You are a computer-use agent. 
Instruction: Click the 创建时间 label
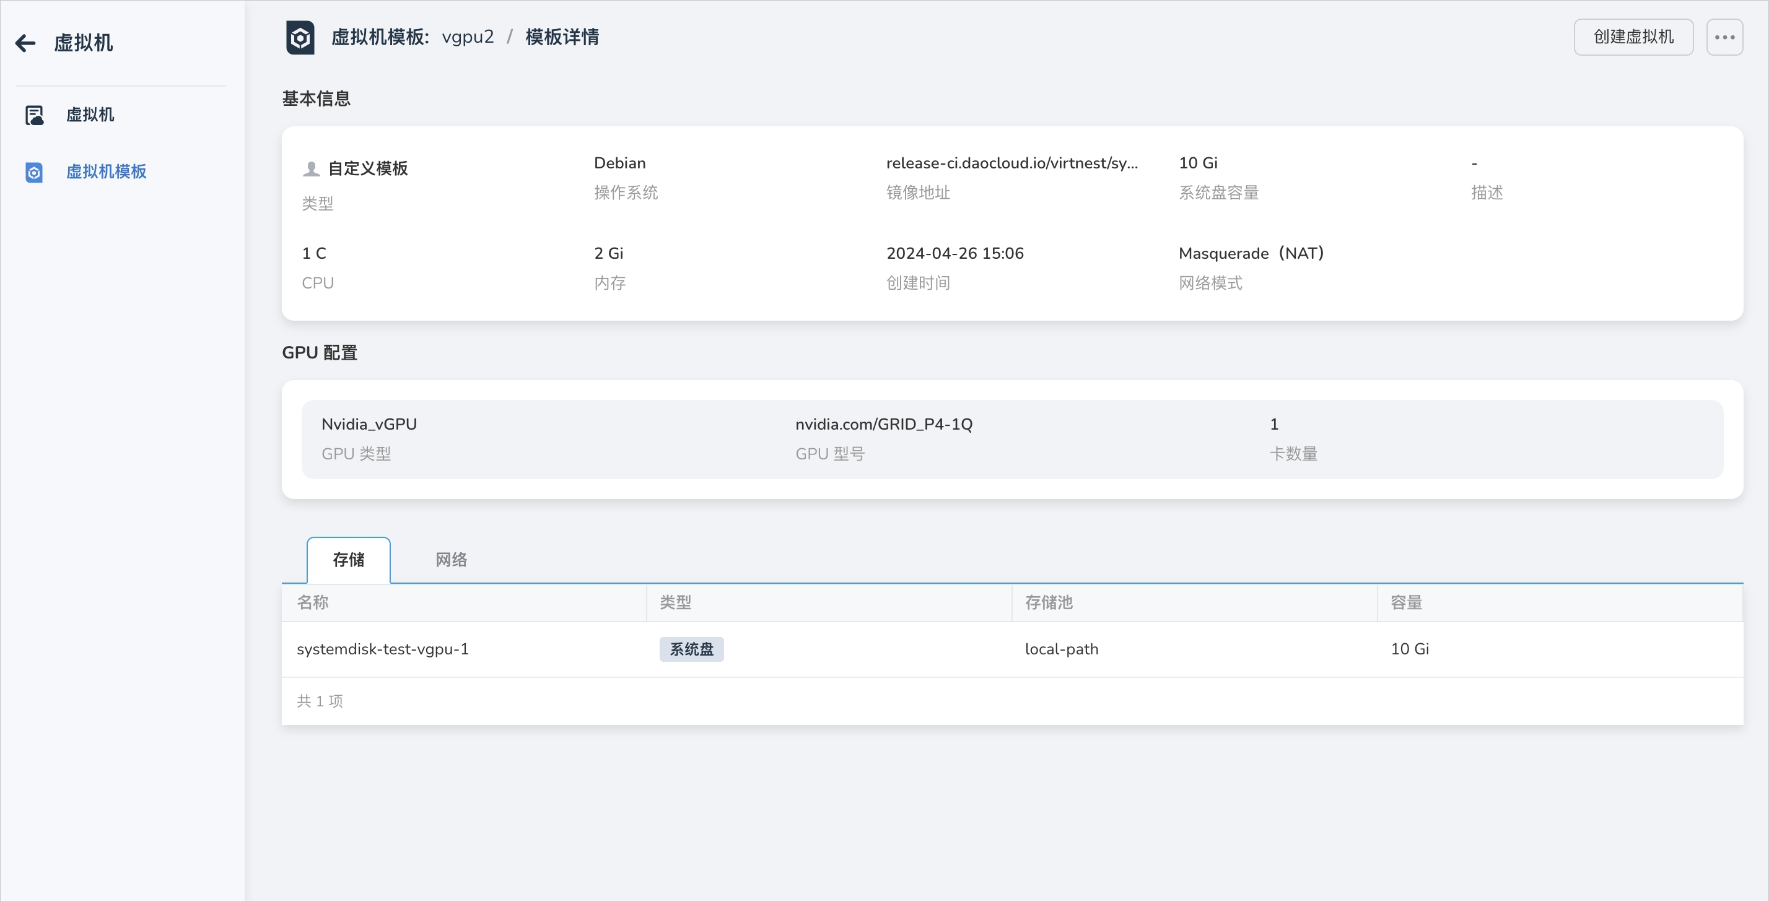917,284
